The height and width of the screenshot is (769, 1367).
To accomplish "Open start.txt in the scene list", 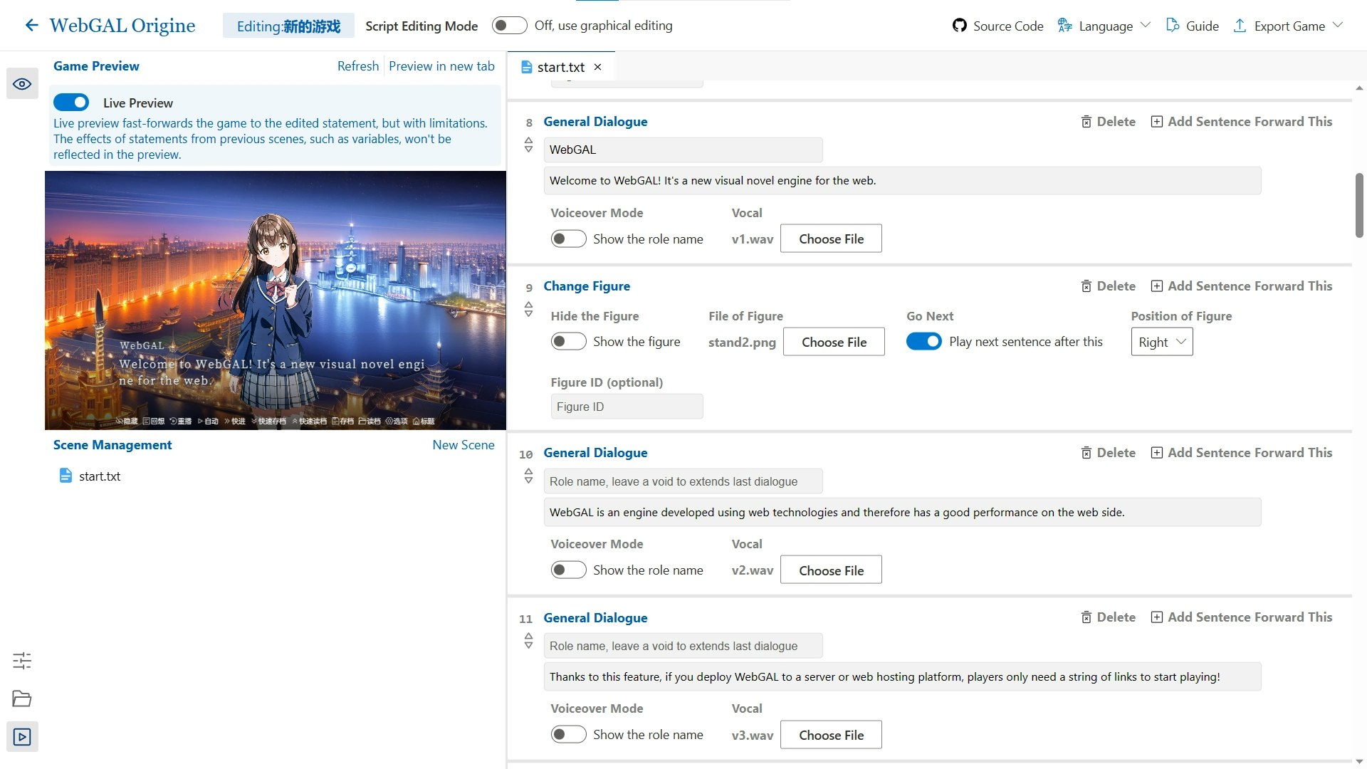I will [x=100, y=476].
